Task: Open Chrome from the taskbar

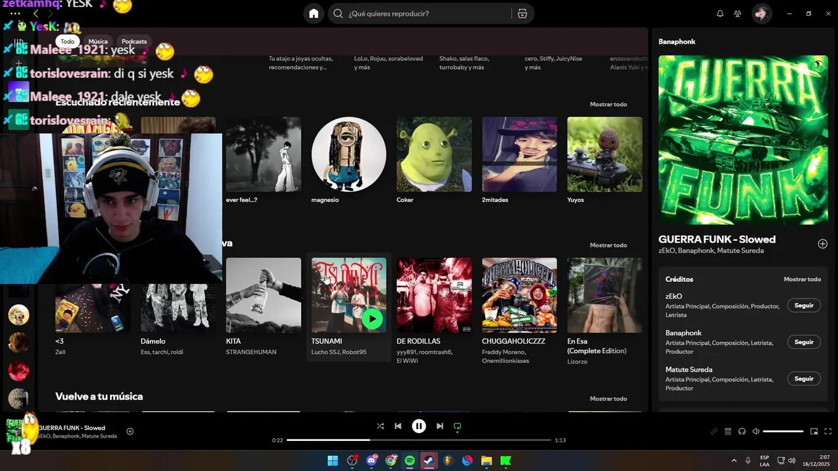Action: (x=391, y=461)
